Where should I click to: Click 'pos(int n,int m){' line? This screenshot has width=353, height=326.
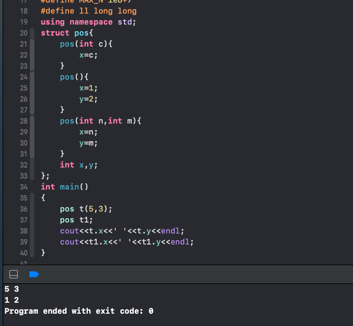click(x=101, y=121)
